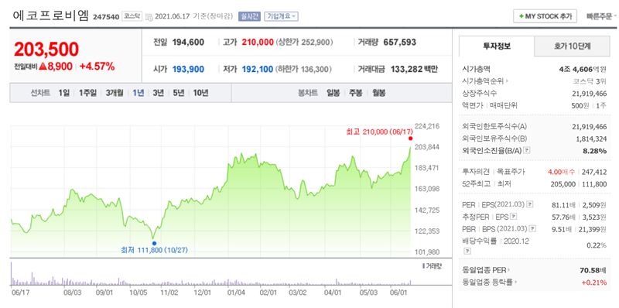Viewport: 619px width, 308px height.
Task: Open the 동일업종 PER link
Action: point(486,271)
